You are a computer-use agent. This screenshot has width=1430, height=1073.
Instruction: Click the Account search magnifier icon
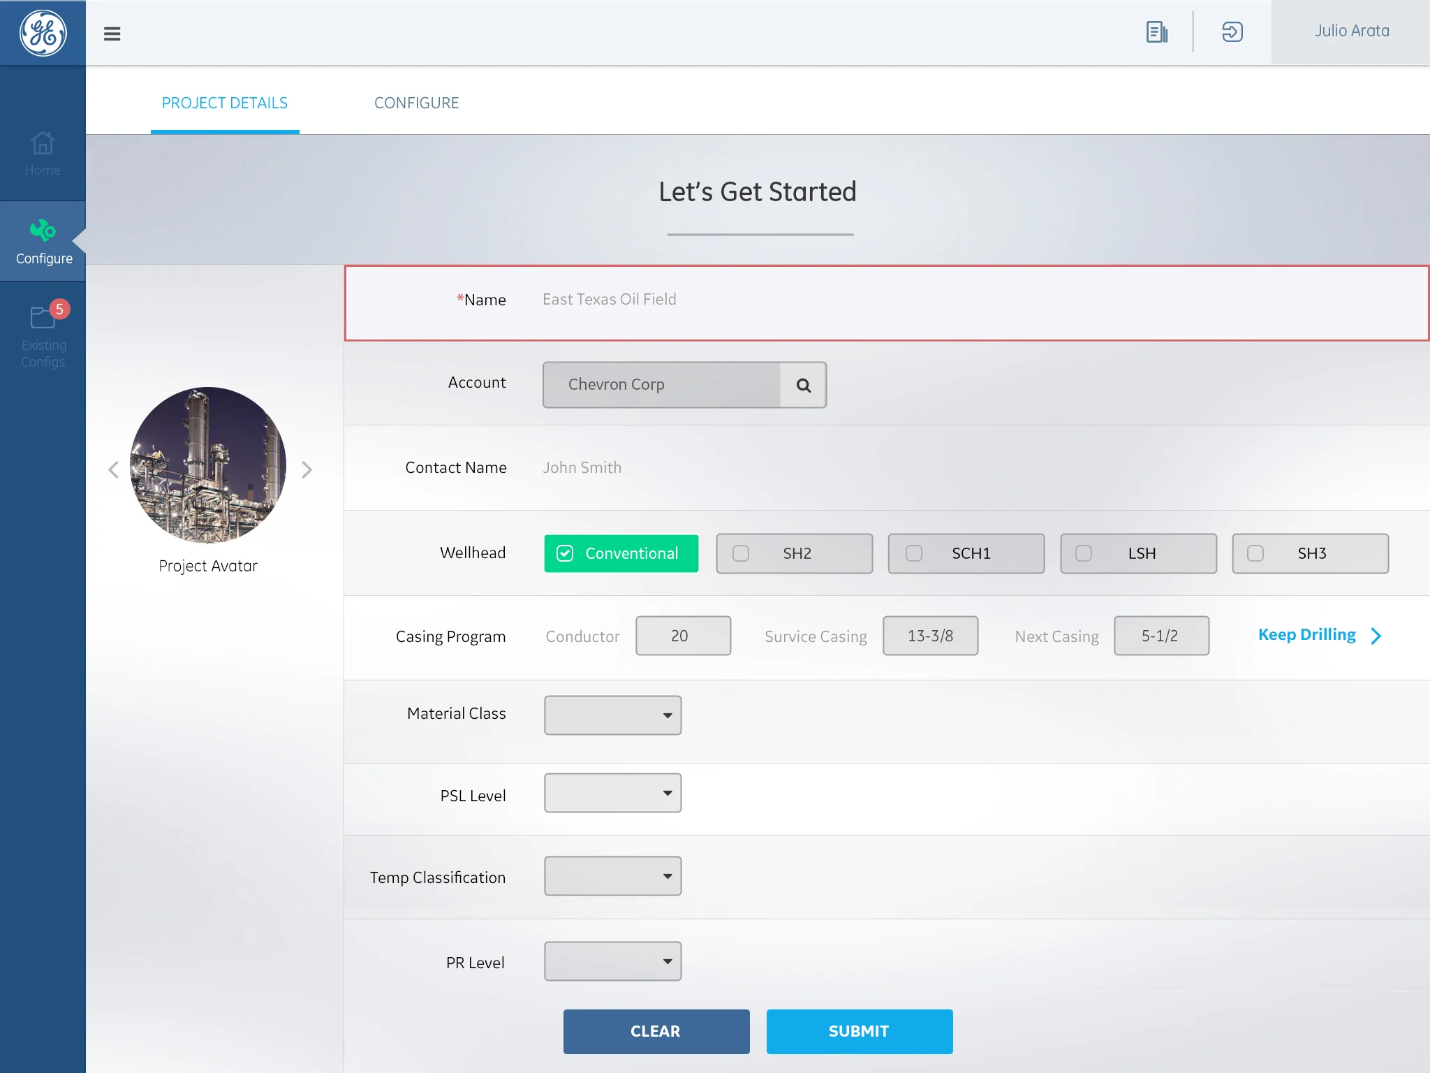803,385
